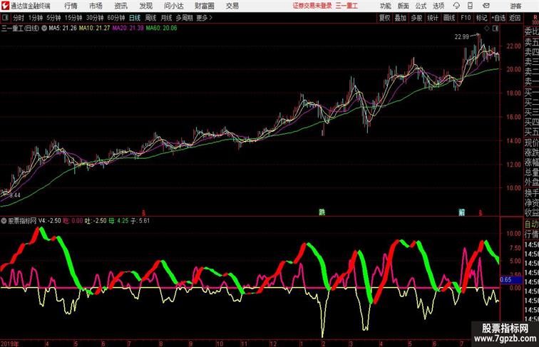539x347 pixels.
Task: Open the 发现 menu
Action: point(145,6)
